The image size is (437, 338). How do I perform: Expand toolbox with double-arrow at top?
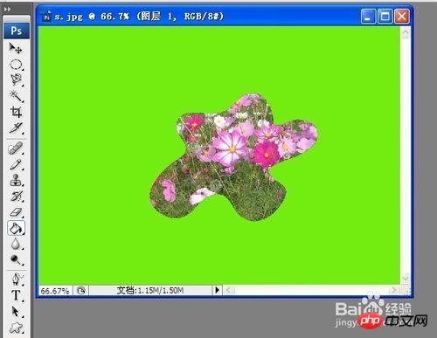8,9
